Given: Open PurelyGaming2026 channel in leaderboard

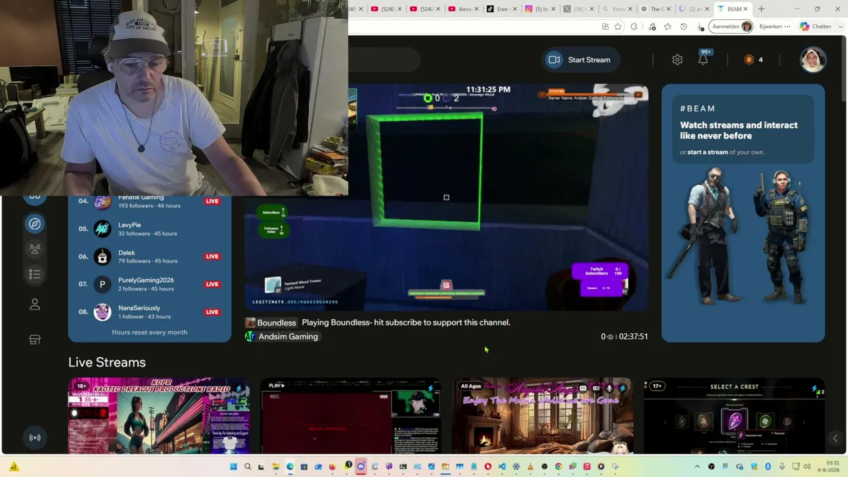Looking at the screenshot, I should (150, 284).
